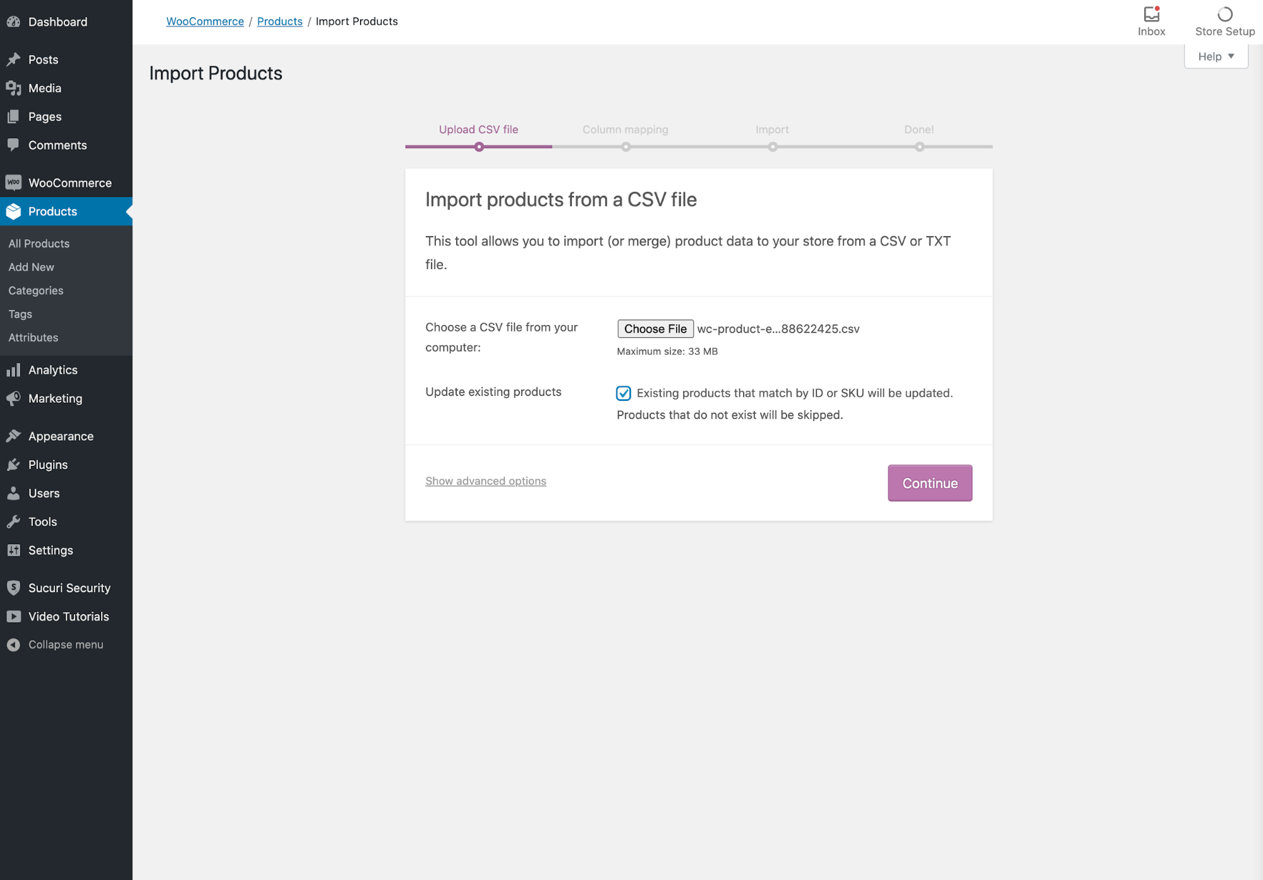Open the Sucuri Security menu item
This screenshot has width=1263, height=880.
pos(66,588)
